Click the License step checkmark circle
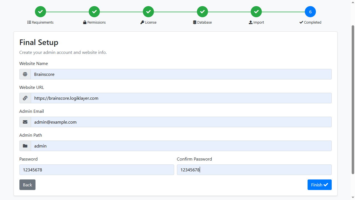This screenshot has width=355, height=200. [x=148, y=12]
